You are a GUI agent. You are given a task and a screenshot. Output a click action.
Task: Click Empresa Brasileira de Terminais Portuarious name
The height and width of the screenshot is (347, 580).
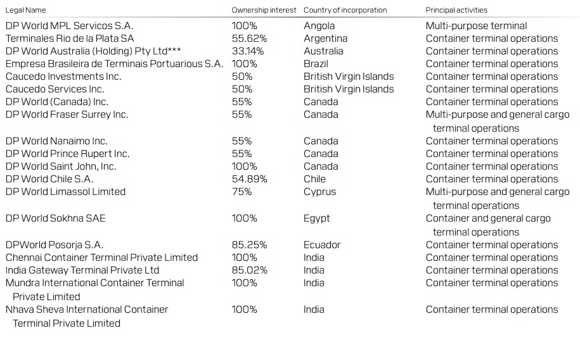[114, 63]
